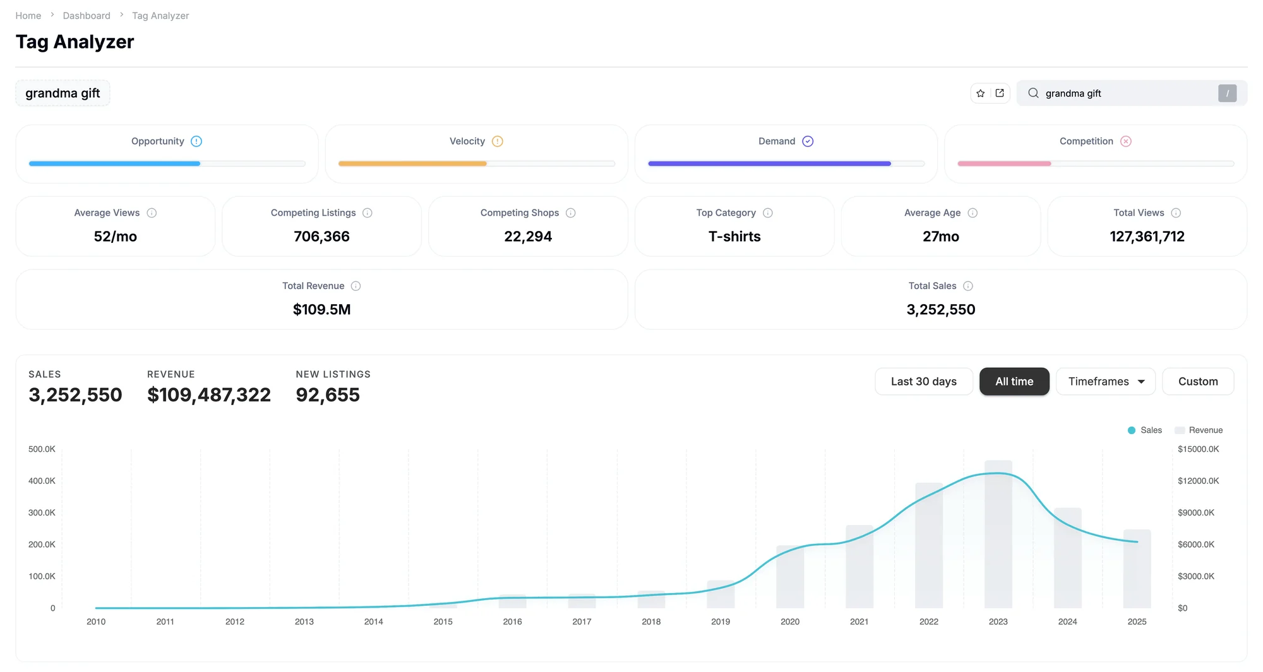Image resolution: width=1263 pixels, height=672 pixels.
Task: Click the Demand checkmark icon
Action: pyautogui.click(x=808, y=141)
